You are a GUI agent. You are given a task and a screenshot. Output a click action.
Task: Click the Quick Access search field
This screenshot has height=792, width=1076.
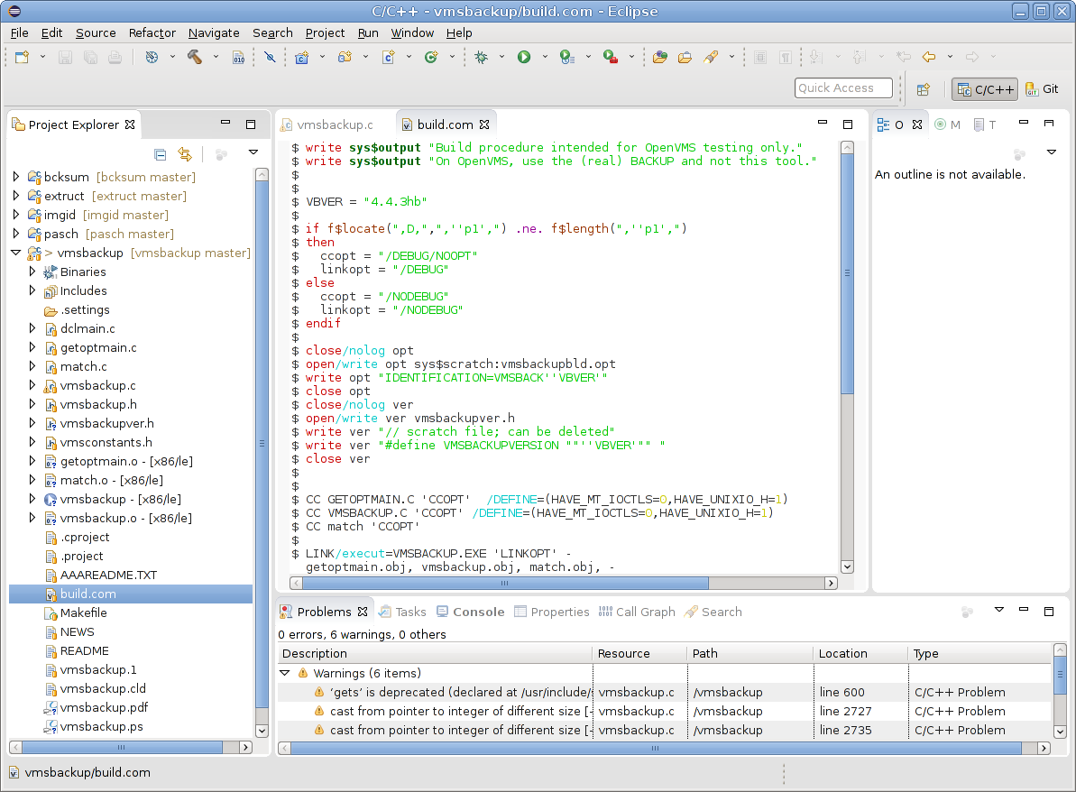coord(843,87)
